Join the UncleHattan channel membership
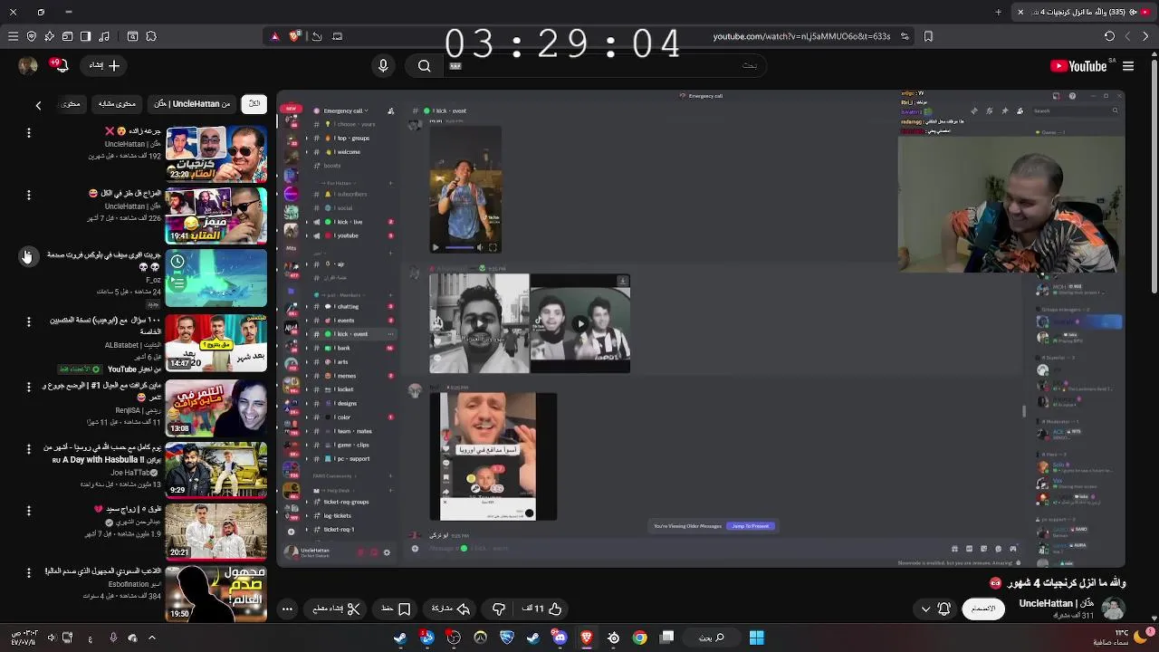1159x652 pixels. tap(983, 609)
